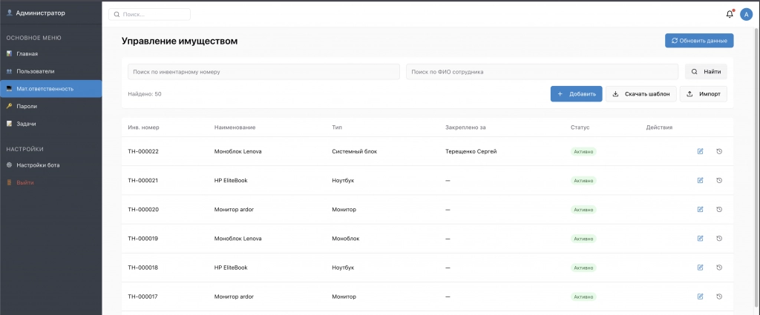
Task: Focus the inventory number search field
Action: point(263,72)
